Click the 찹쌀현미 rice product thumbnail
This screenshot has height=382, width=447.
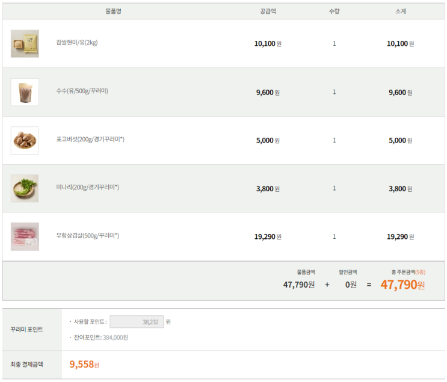pos(25,44)
